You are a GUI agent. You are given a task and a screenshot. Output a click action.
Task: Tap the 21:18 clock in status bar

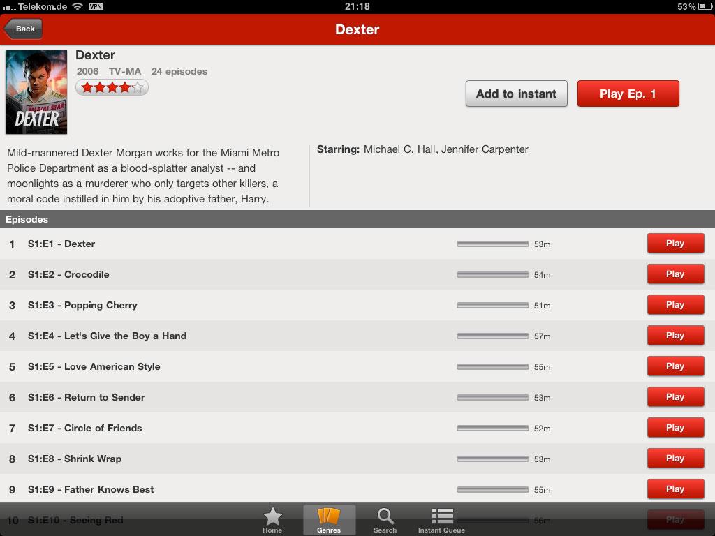pyautogui.click(x=357, y=6)
